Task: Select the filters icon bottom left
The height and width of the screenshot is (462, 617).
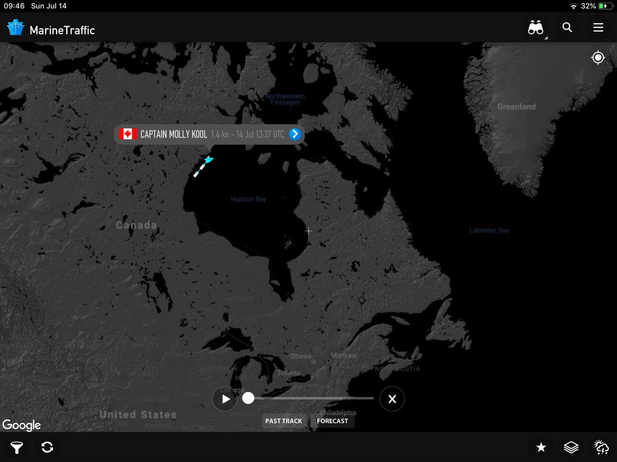Action: 16,447
